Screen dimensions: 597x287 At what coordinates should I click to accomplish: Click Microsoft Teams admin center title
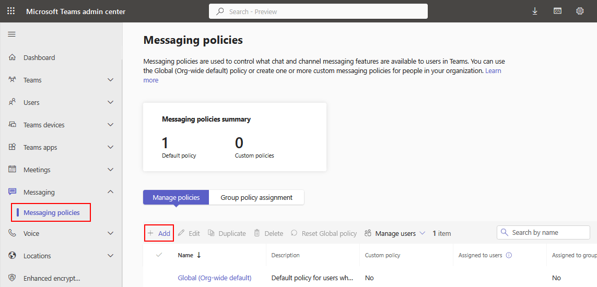click(76, 11)
